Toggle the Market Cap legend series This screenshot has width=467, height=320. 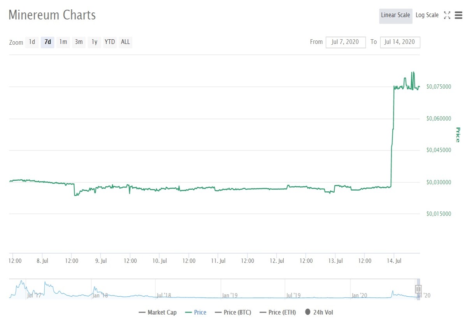pos(158,312)
